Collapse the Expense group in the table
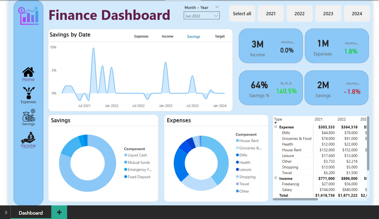Viewport: 379px width, 219px height. [275, 127]
